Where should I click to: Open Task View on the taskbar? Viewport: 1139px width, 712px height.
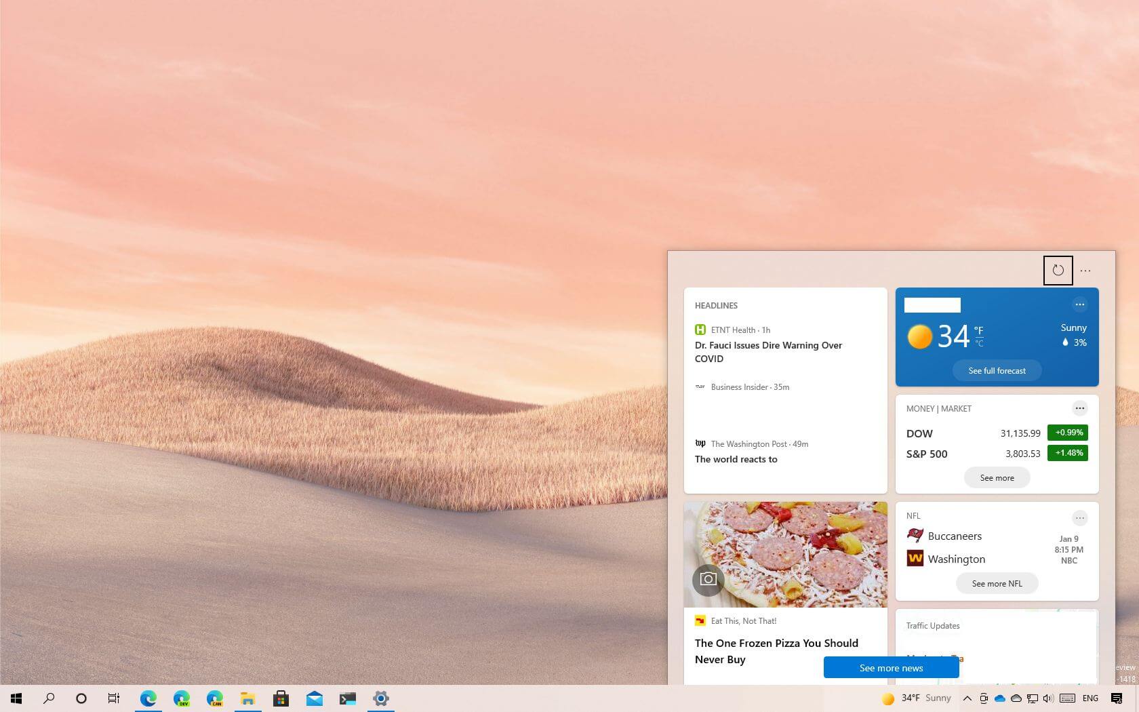click(113, 698)
